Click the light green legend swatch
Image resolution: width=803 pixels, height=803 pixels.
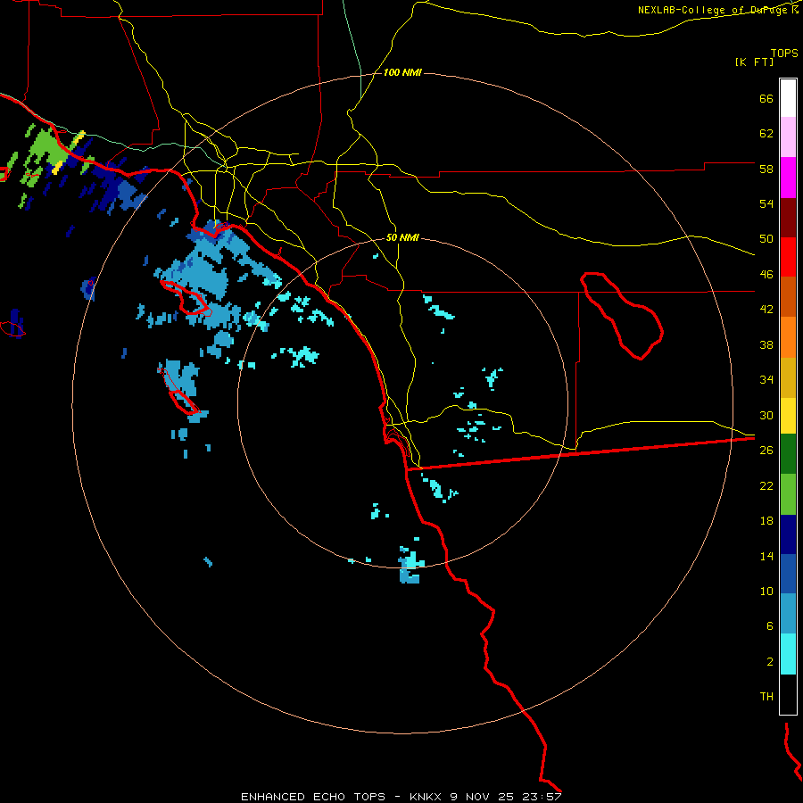pyautogui.click(x=788, y=494)
